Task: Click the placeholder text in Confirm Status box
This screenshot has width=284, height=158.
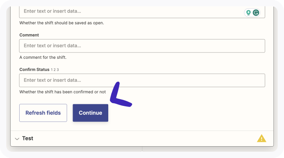Action: [52, 80]
